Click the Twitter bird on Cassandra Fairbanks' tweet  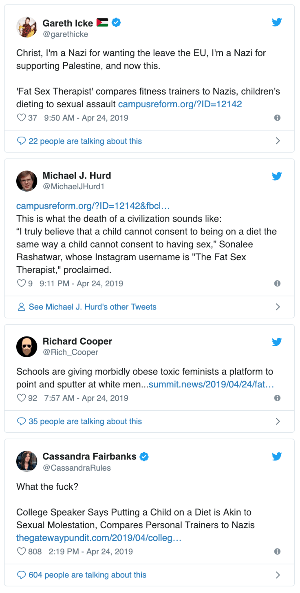coord(277,457)
